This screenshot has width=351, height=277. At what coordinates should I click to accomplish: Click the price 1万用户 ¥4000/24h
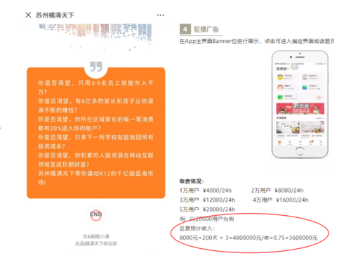[206, 191]
